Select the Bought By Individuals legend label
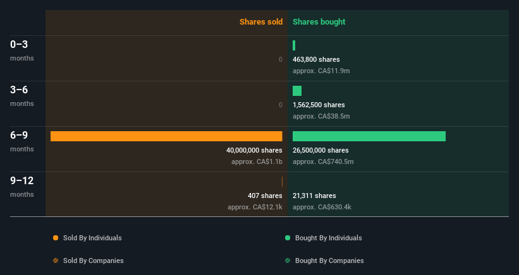 [x=328, y=238]
